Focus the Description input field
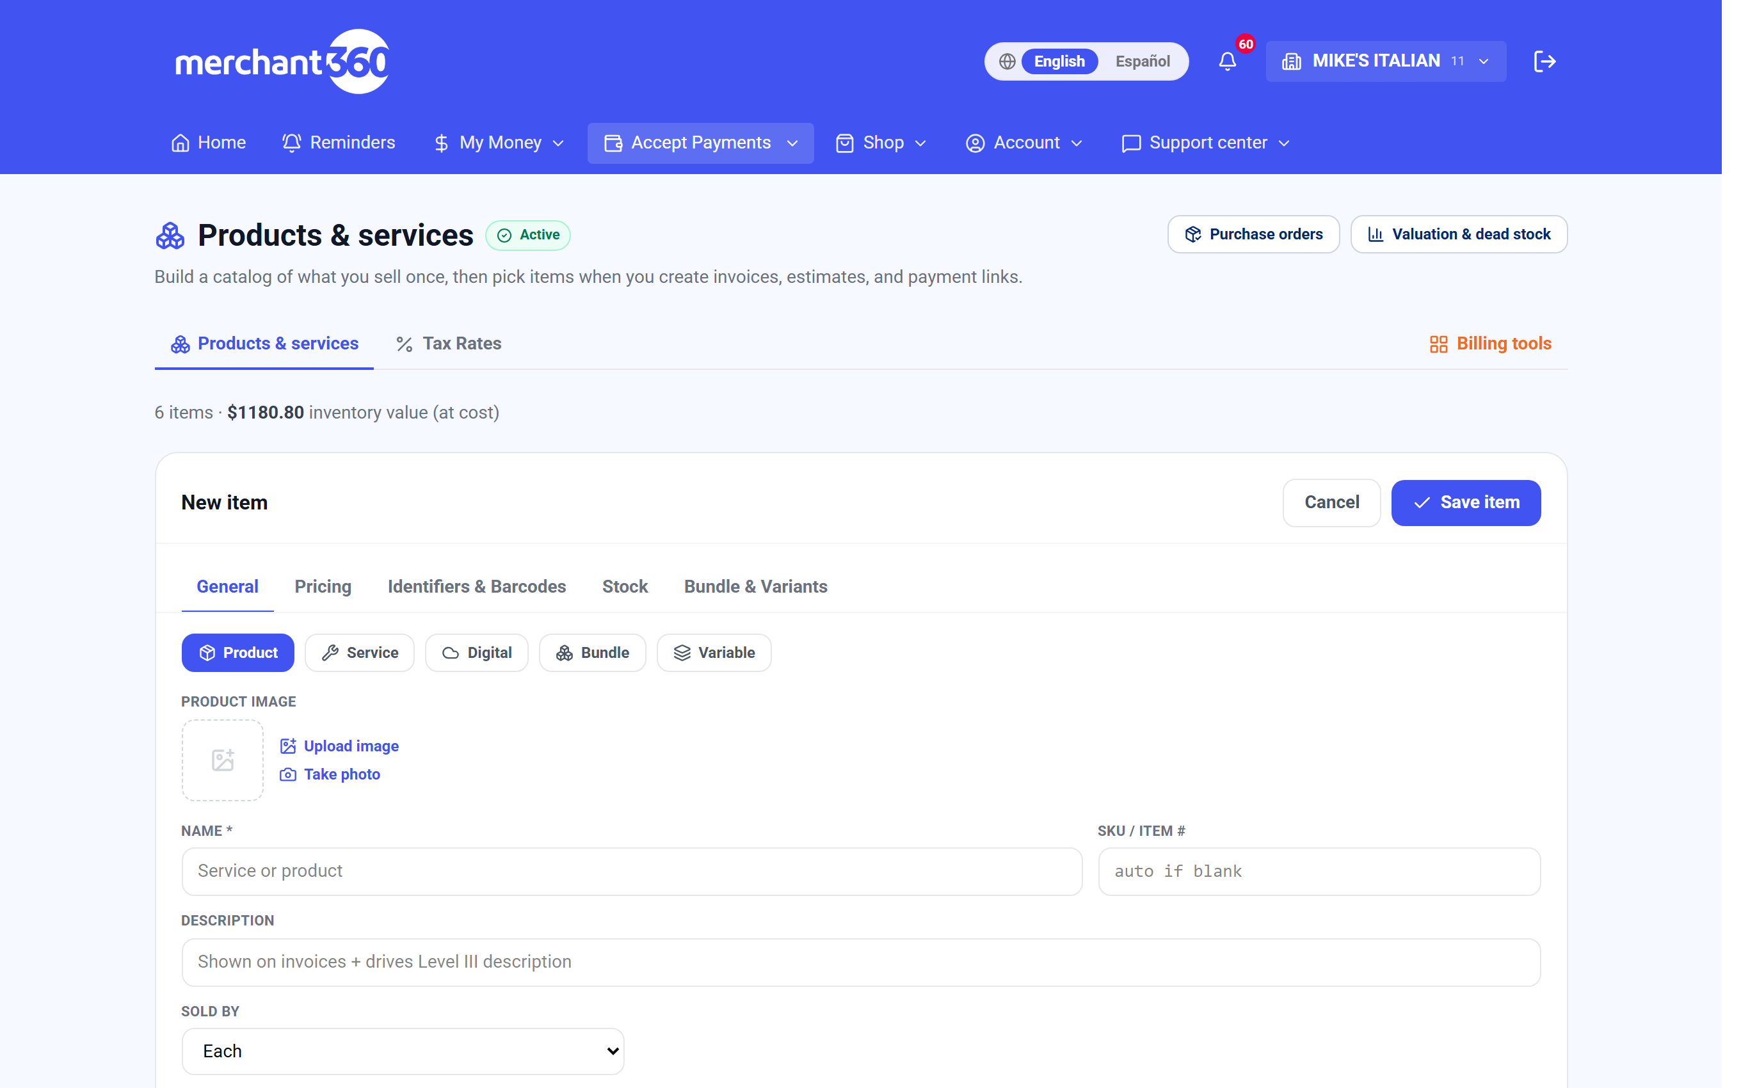 (861, 962)
